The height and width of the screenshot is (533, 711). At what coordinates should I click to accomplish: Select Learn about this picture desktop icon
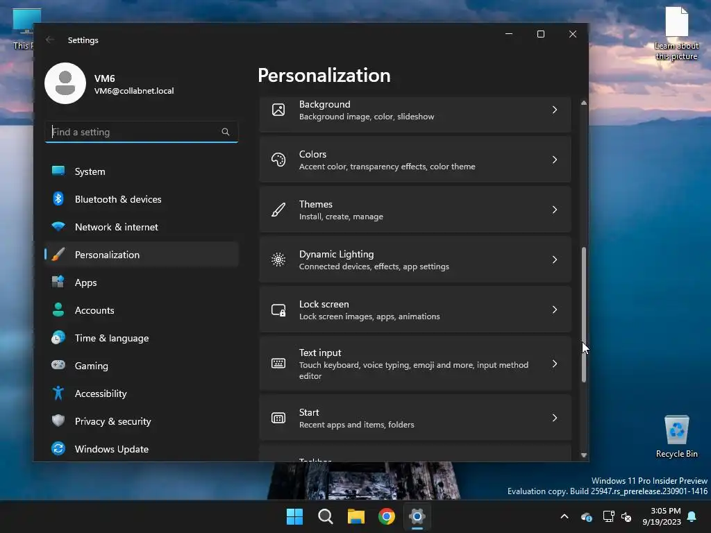tap(676, 34)
